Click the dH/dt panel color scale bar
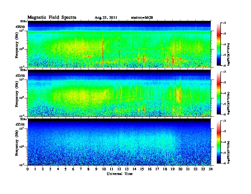Screen dimensions: 251x194 point(218,44)
